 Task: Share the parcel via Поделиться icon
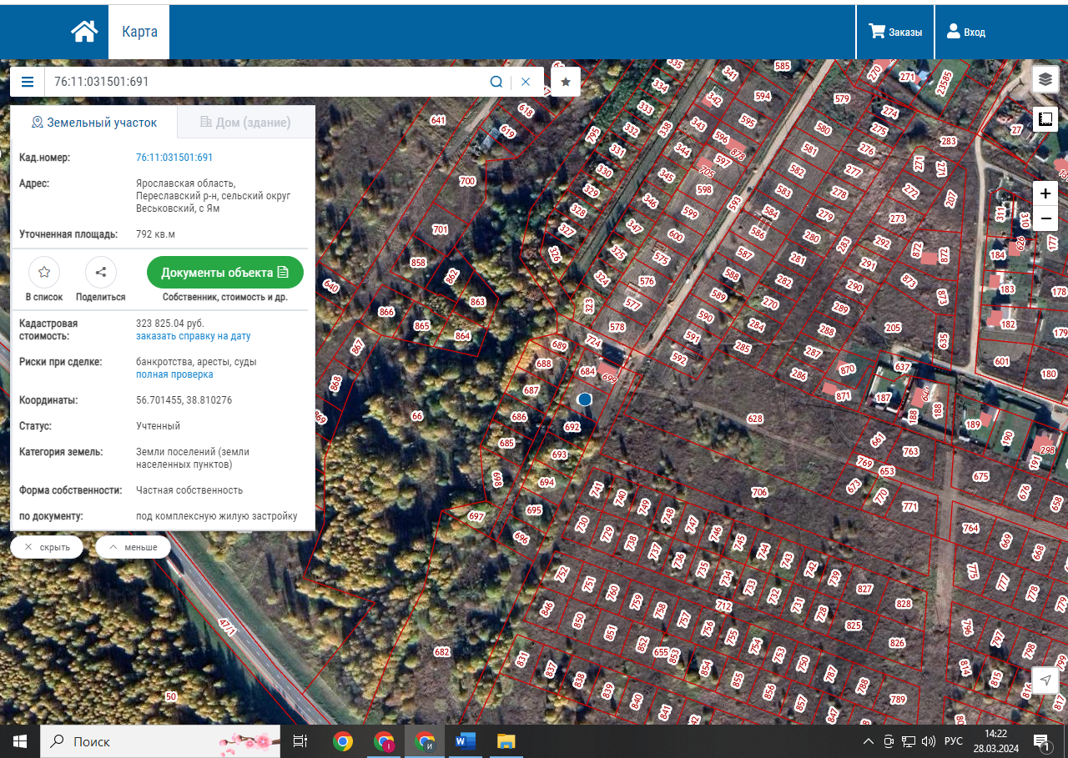pos(101,272)
